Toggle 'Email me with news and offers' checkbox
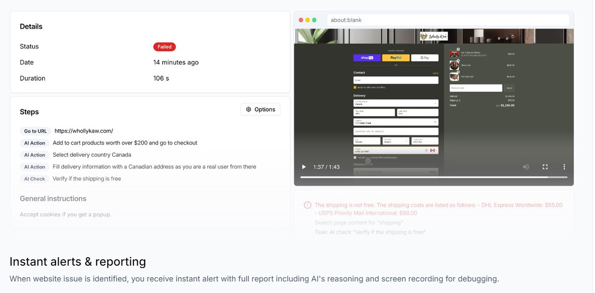This screenshot has height=293, width=595. click(355, 87)
